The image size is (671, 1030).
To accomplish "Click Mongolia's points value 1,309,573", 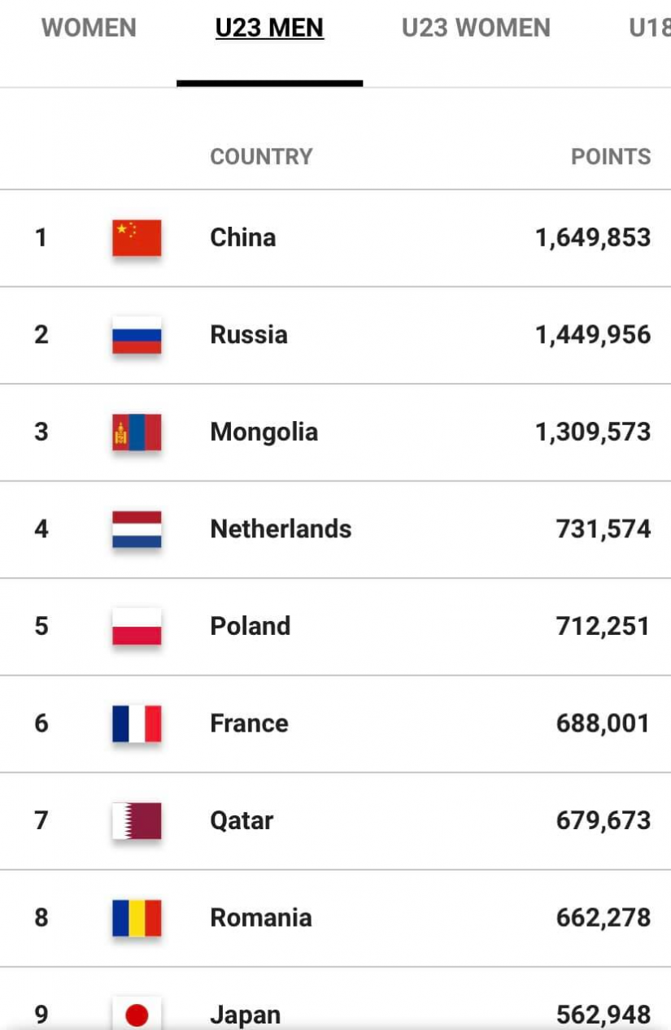I will [593, 432].
